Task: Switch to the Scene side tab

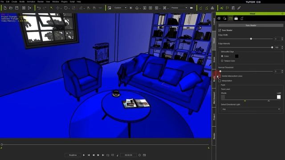Action: [214, 60]
